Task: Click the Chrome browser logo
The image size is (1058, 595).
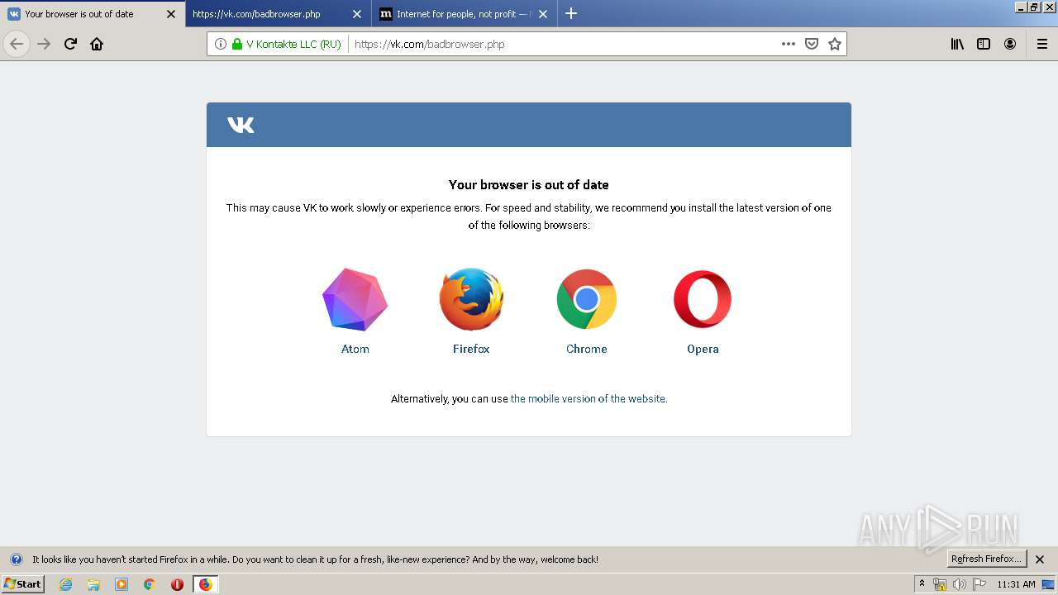Action: (x=587, y=299)
